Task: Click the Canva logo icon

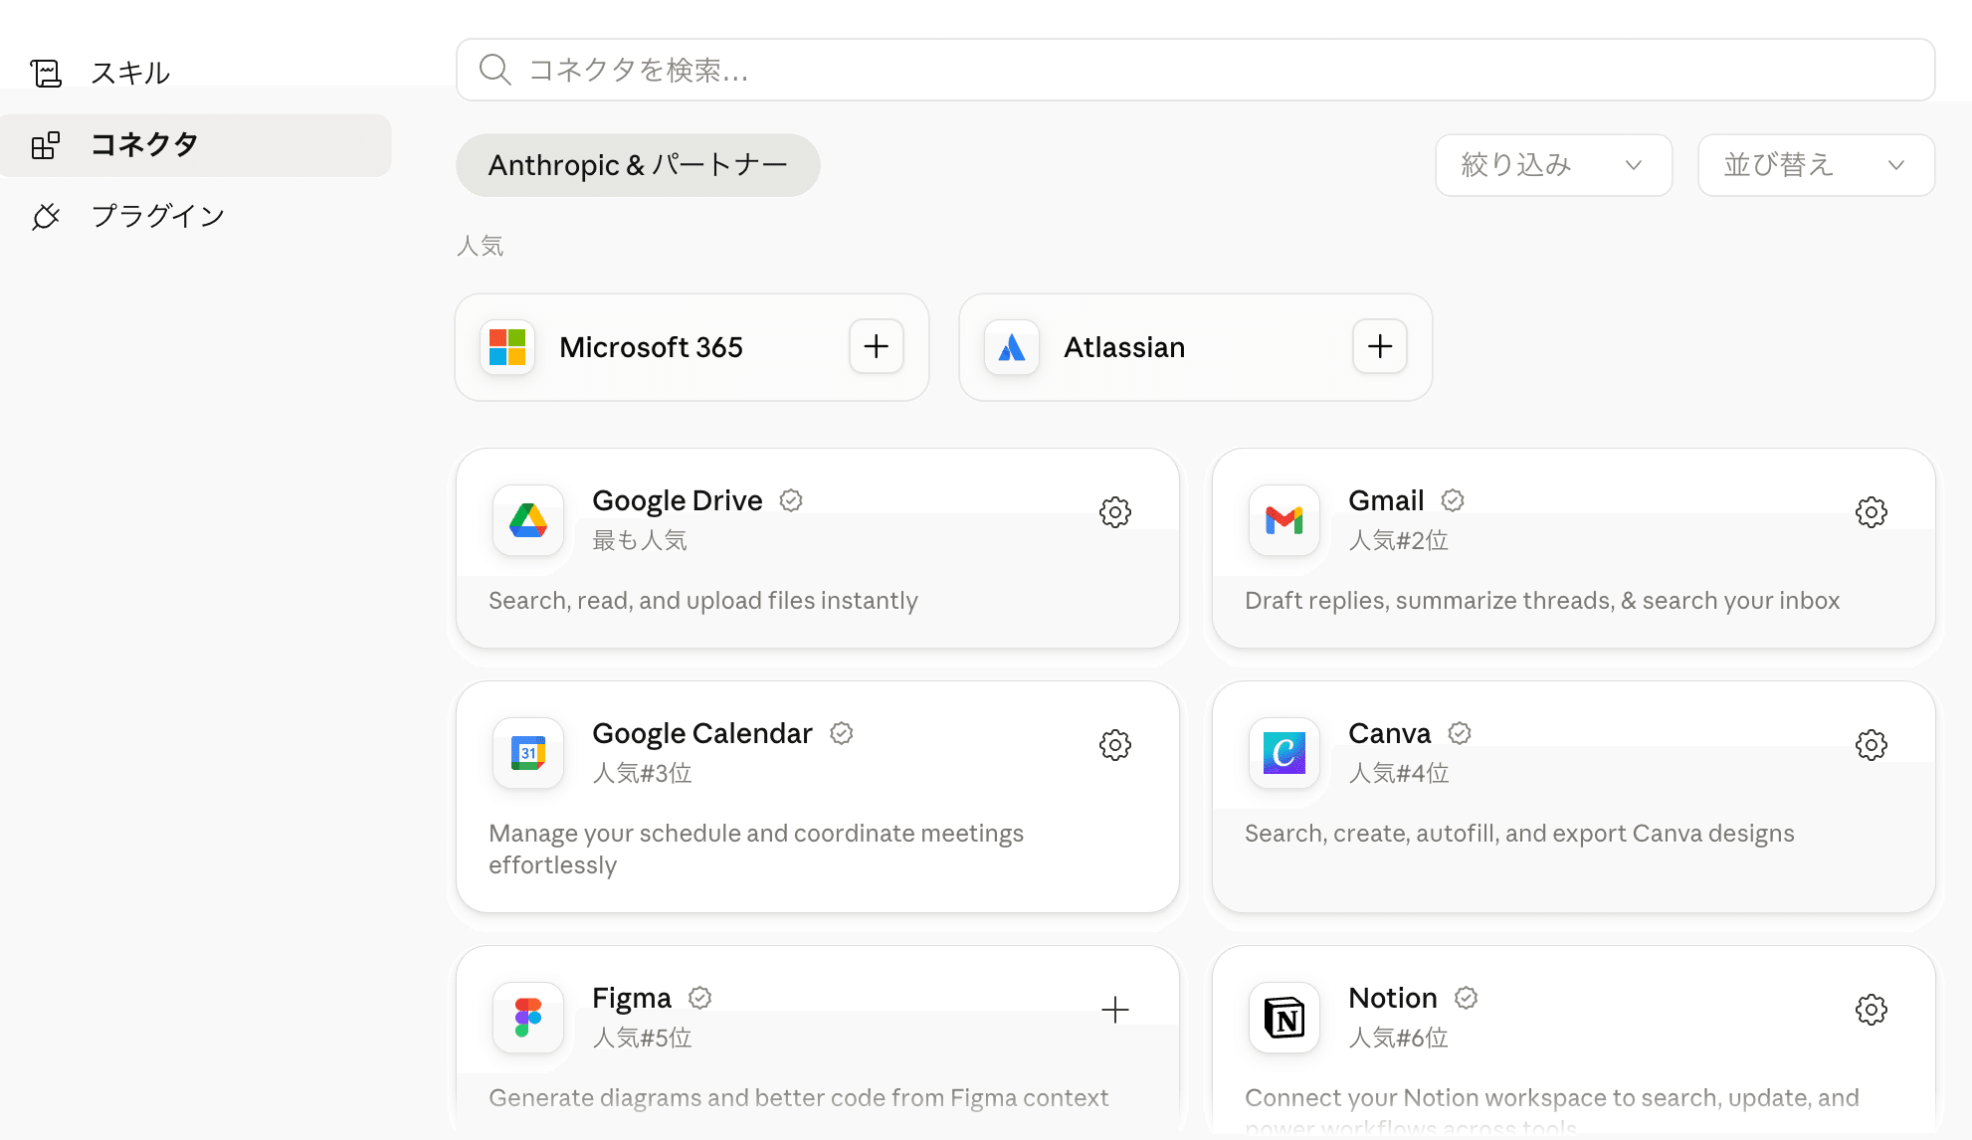Action: point(1284,753)
